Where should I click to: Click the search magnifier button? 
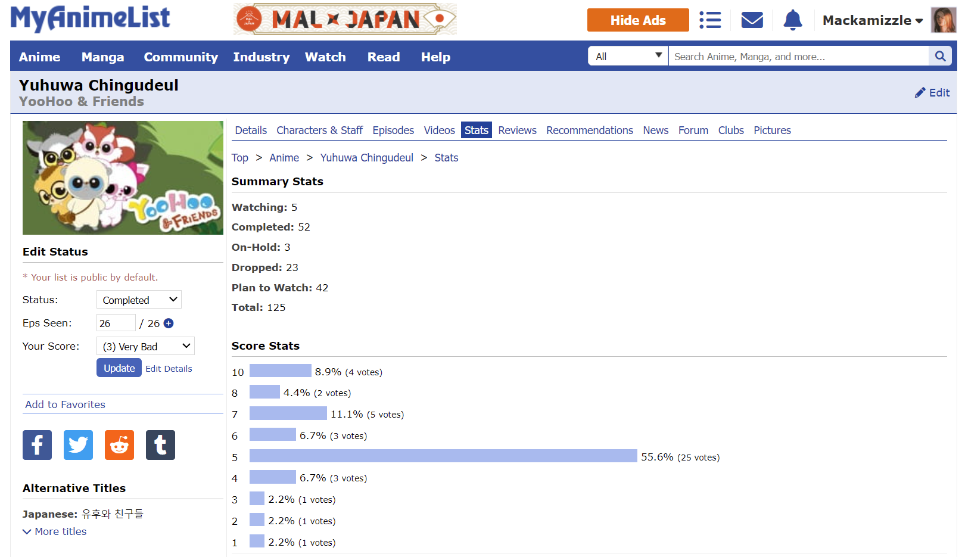point(940,56)
